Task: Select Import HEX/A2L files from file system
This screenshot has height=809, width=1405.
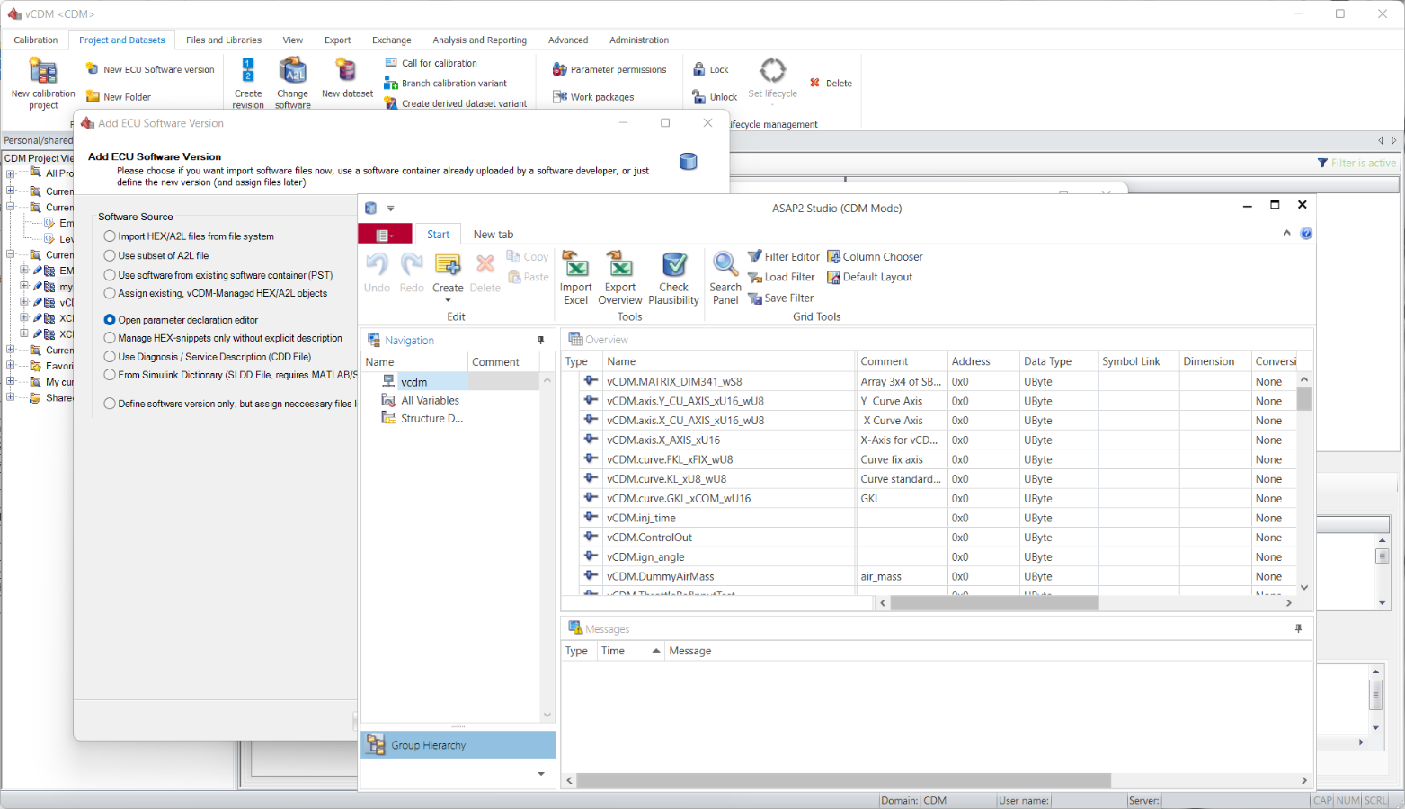Action: pyautogui.click(x=110, y=236)
